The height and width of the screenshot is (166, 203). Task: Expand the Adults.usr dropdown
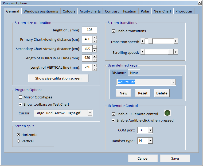173,82
